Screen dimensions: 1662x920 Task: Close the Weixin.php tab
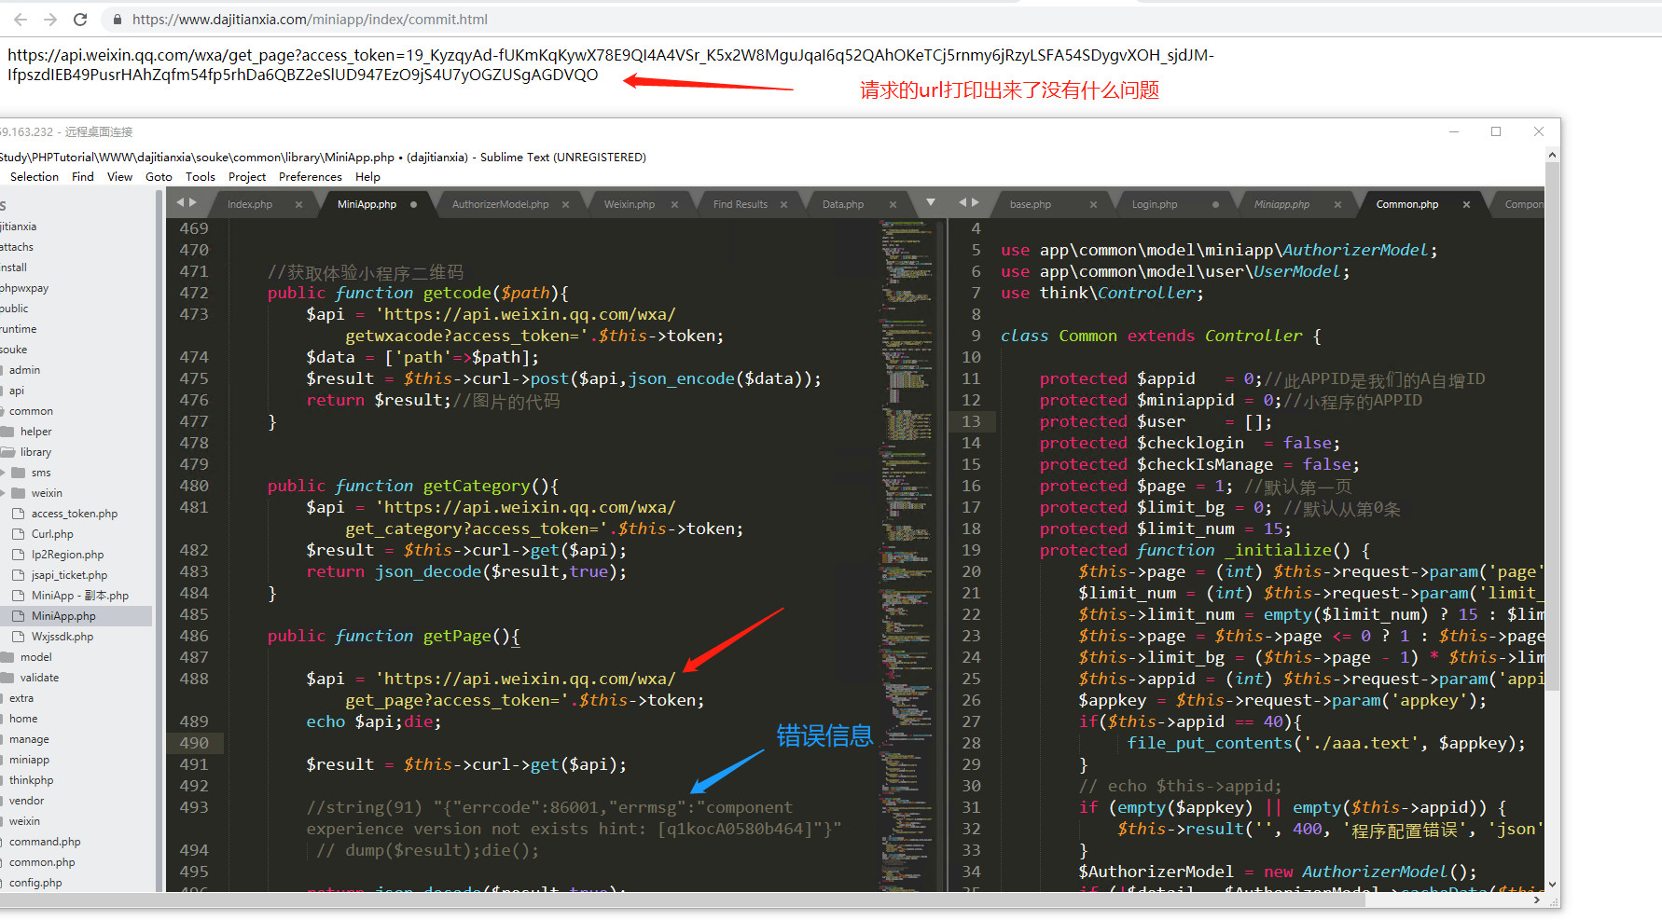[674, 204]
